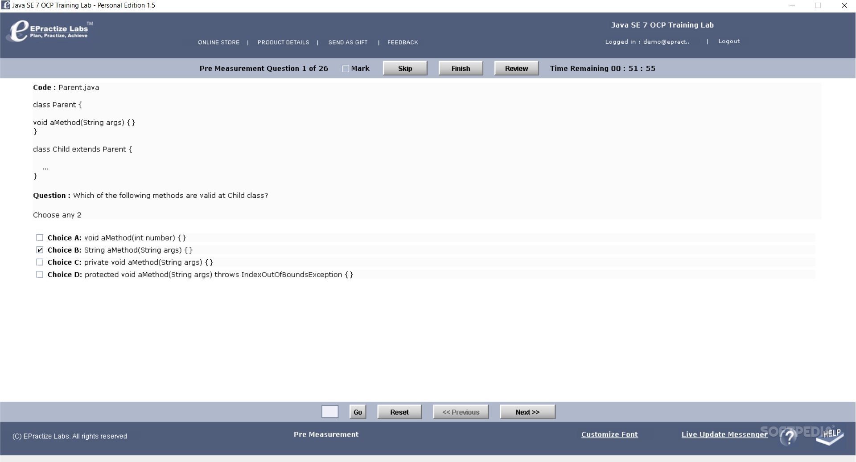Click the Go button
Screen dimensions: 856x462
click(358, 412)
